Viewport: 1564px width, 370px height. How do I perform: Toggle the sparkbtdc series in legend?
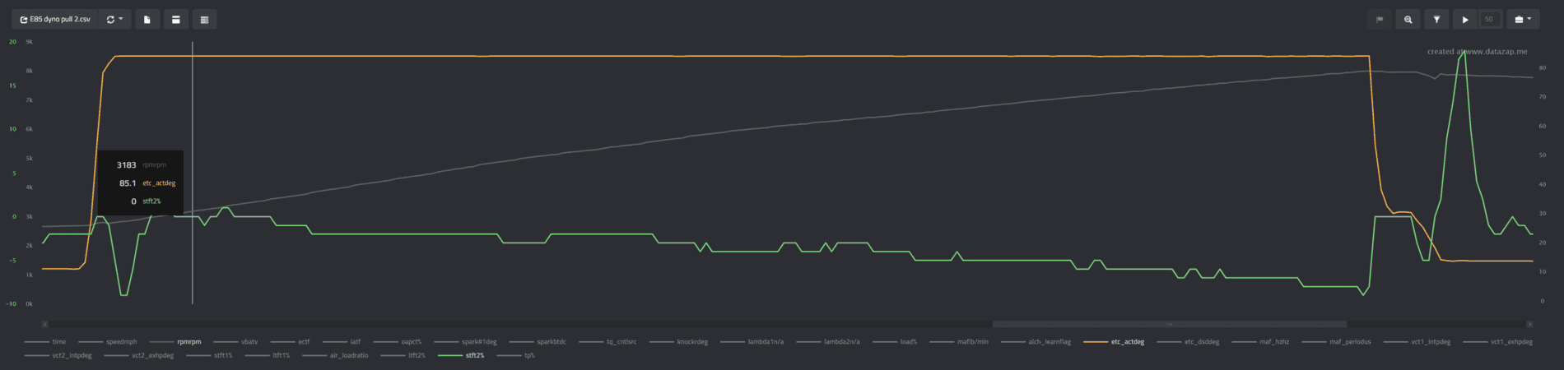538,341
